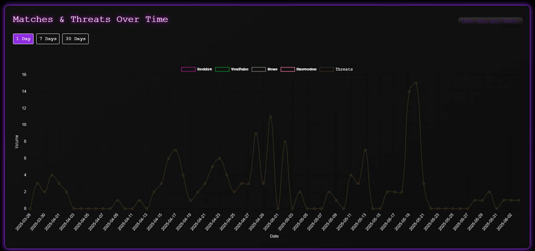The height and width of the screenshot is (251, 535).
Task: Click the LIVE zoom, pan, filter badge
Action: pyautogui.click(x=490, y=21)
